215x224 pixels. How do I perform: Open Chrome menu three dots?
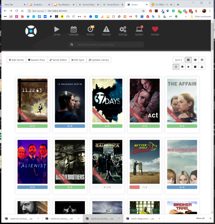pyautogui.click(x=210, y=11)
